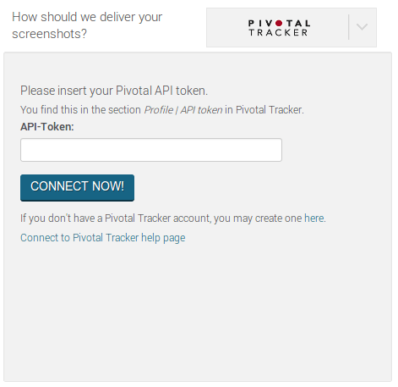
Task: Focus the API-Token text field
Action: pyautogui.click(x=151, y=150)
